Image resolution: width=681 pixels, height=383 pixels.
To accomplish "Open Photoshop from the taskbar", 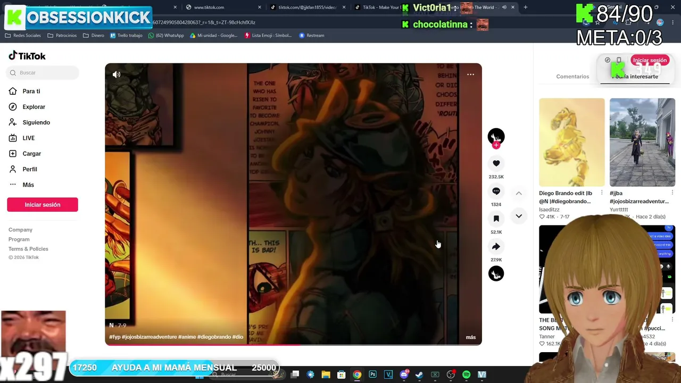I will 372,374.
